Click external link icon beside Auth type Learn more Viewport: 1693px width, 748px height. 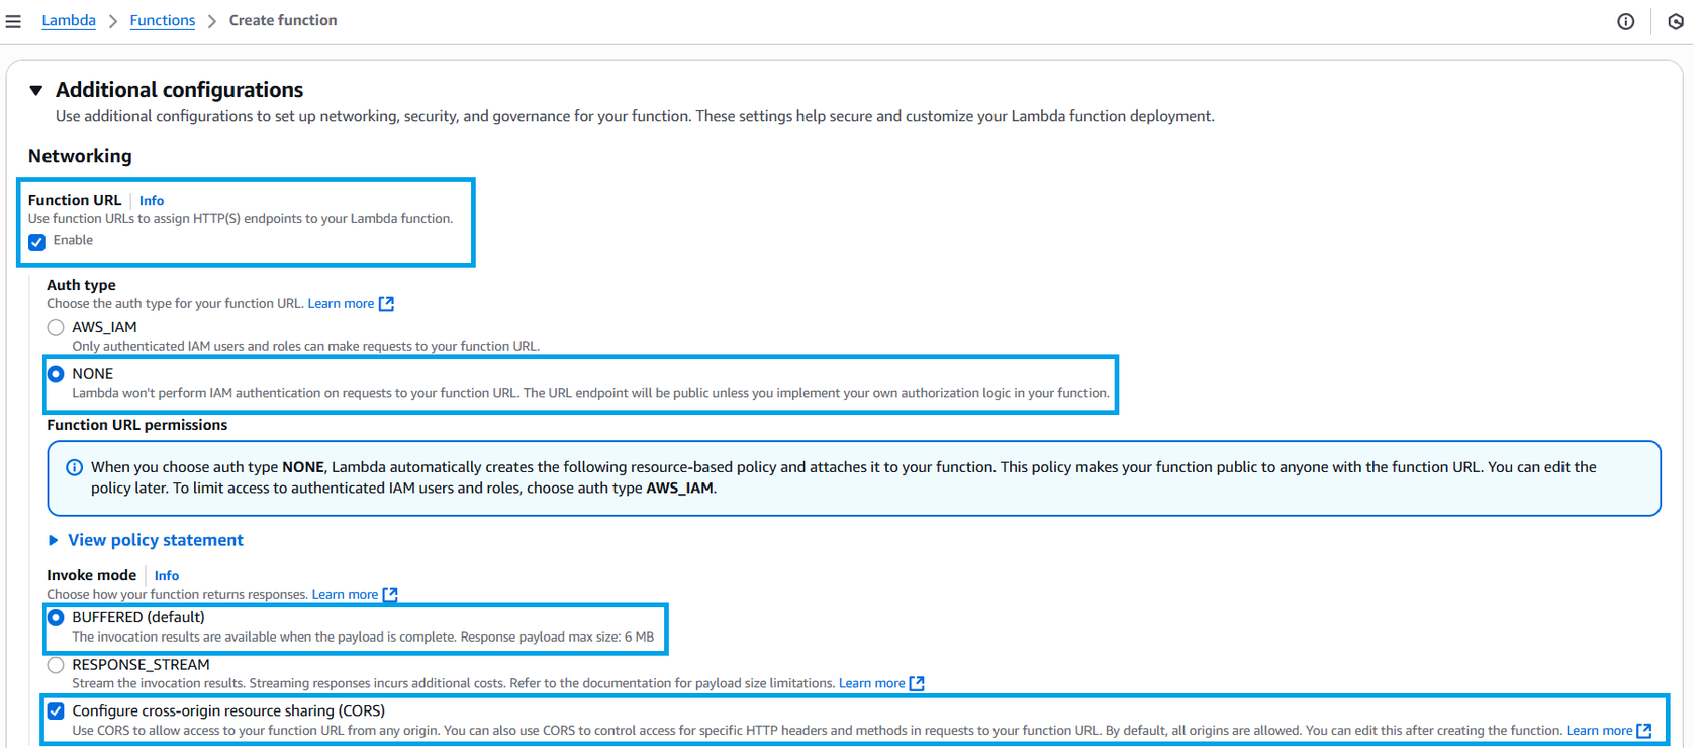[386, 304]
